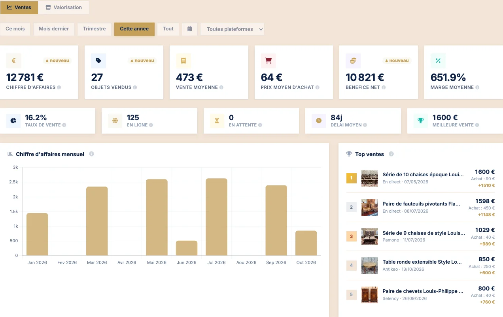Open the info tooltip for Taux de vente
Screen dimensions: 503x317
pos(64,125)
